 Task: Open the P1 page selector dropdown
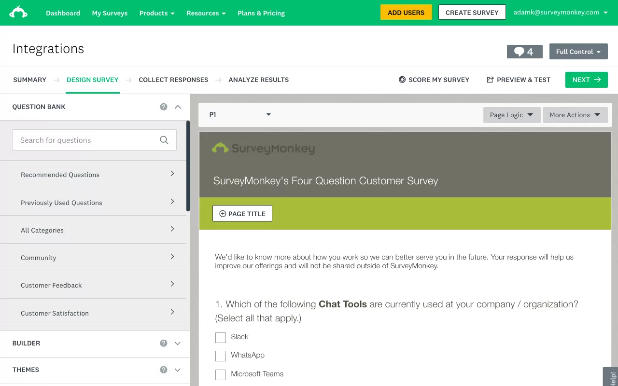pyautogui.click(x=240, y=115)
